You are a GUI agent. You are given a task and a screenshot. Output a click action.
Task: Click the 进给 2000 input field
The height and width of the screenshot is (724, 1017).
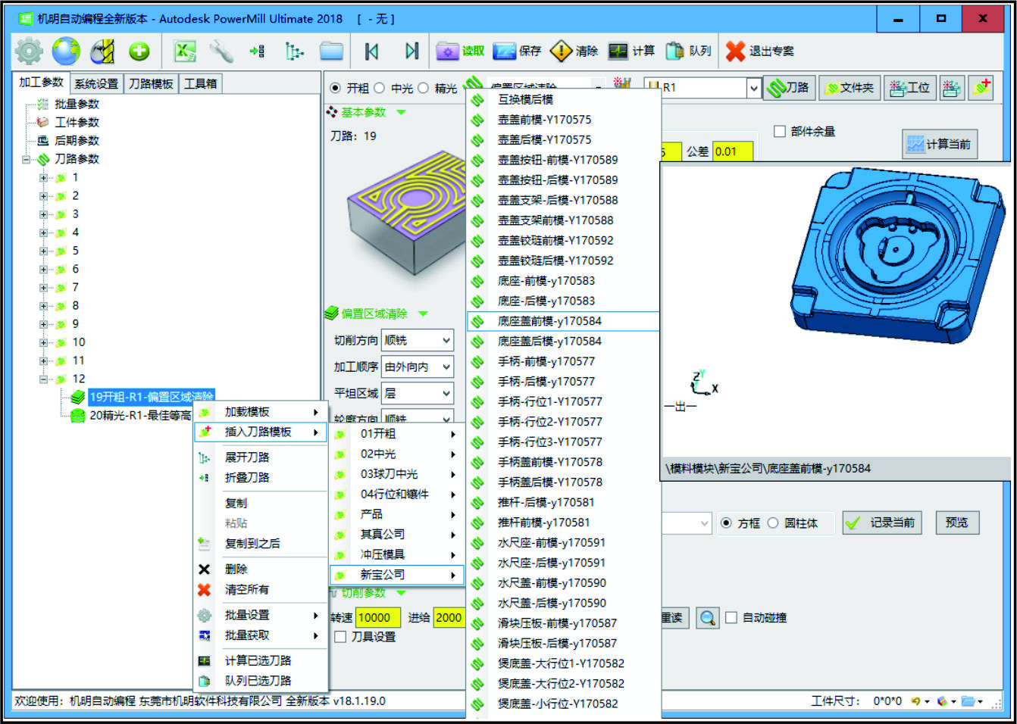coord(449,618)
